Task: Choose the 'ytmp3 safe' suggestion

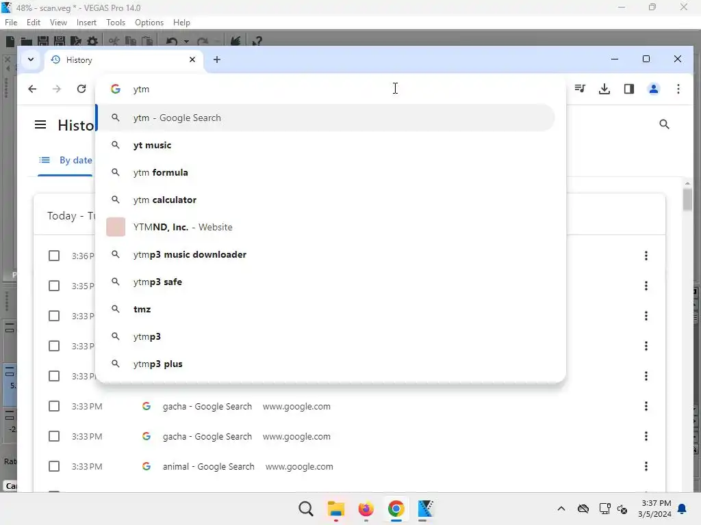Action: click(325, 282)
